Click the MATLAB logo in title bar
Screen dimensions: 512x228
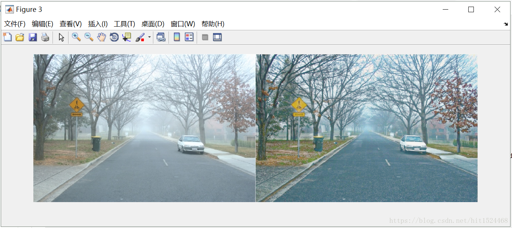tap(10, 9)
